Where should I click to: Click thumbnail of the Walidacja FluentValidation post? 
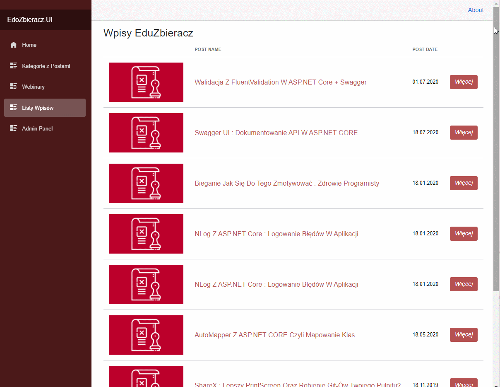146,82
